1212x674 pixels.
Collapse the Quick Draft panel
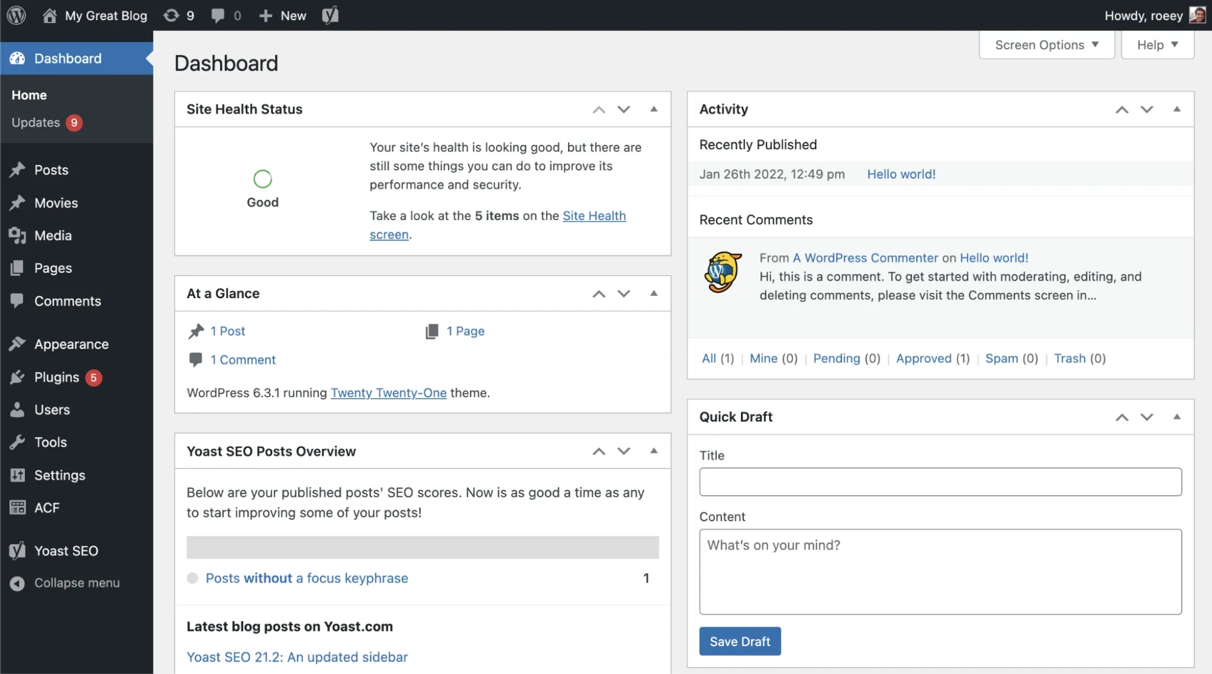click(x=1177, y=416)
